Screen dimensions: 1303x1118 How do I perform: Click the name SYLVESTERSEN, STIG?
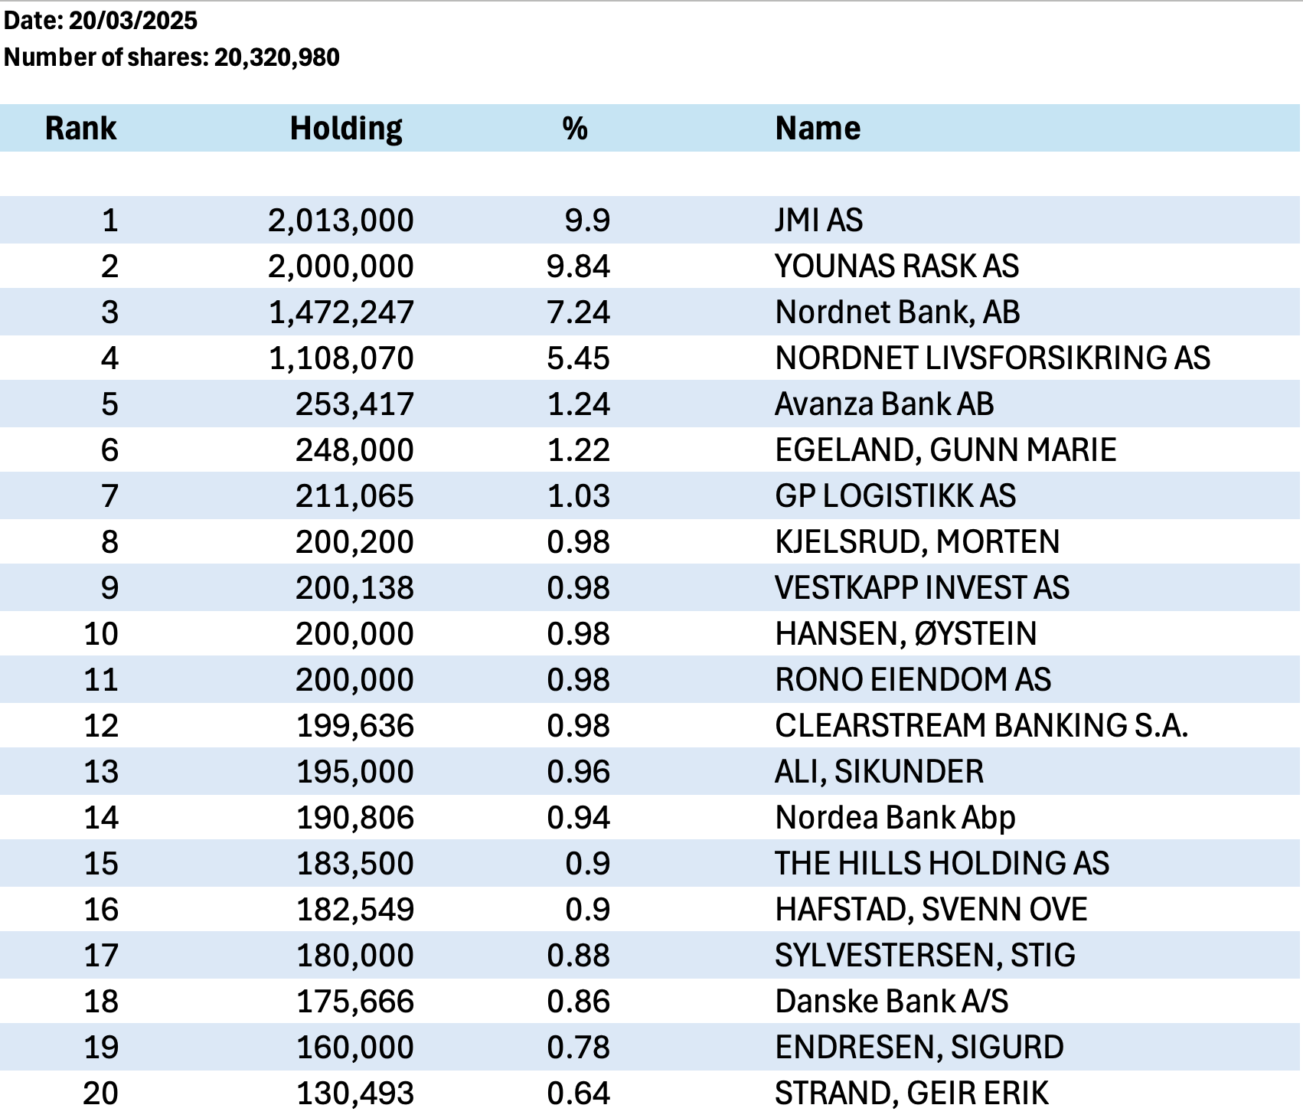pos(925,956)
